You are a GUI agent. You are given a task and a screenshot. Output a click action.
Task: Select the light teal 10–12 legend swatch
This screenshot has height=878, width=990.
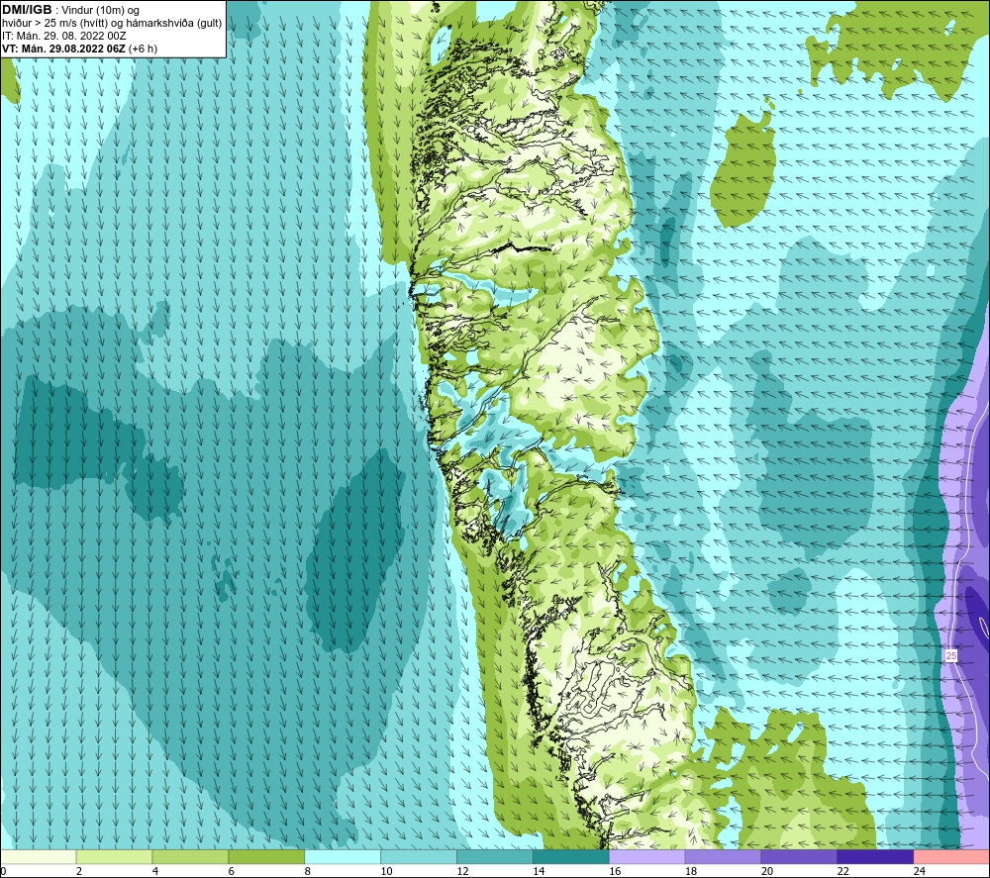419,856
